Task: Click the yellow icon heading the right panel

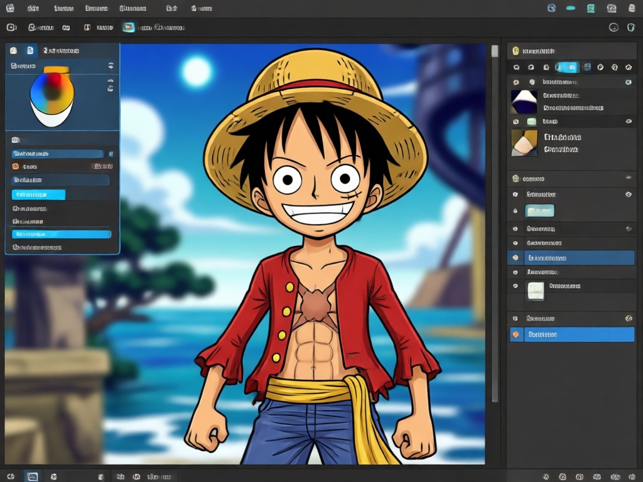Action: (x=516, y=51)
